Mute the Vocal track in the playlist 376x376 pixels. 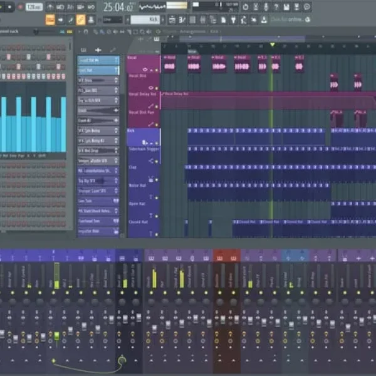[157, 70]
